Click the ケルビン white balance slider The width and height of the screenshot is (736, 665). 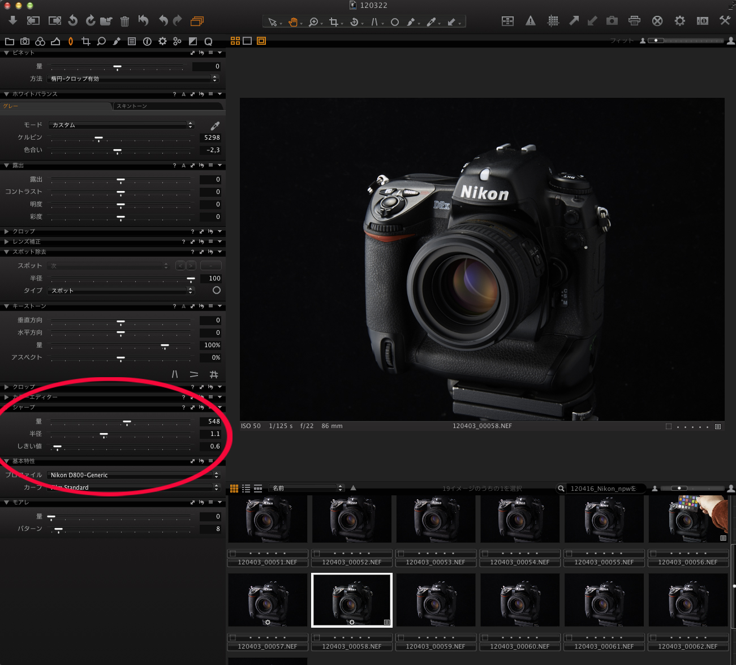120,138
